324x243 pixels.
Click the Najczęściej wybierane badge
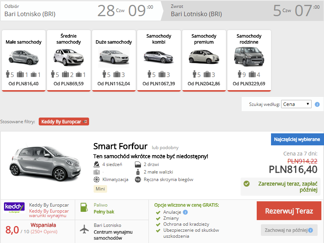point(297,139)
